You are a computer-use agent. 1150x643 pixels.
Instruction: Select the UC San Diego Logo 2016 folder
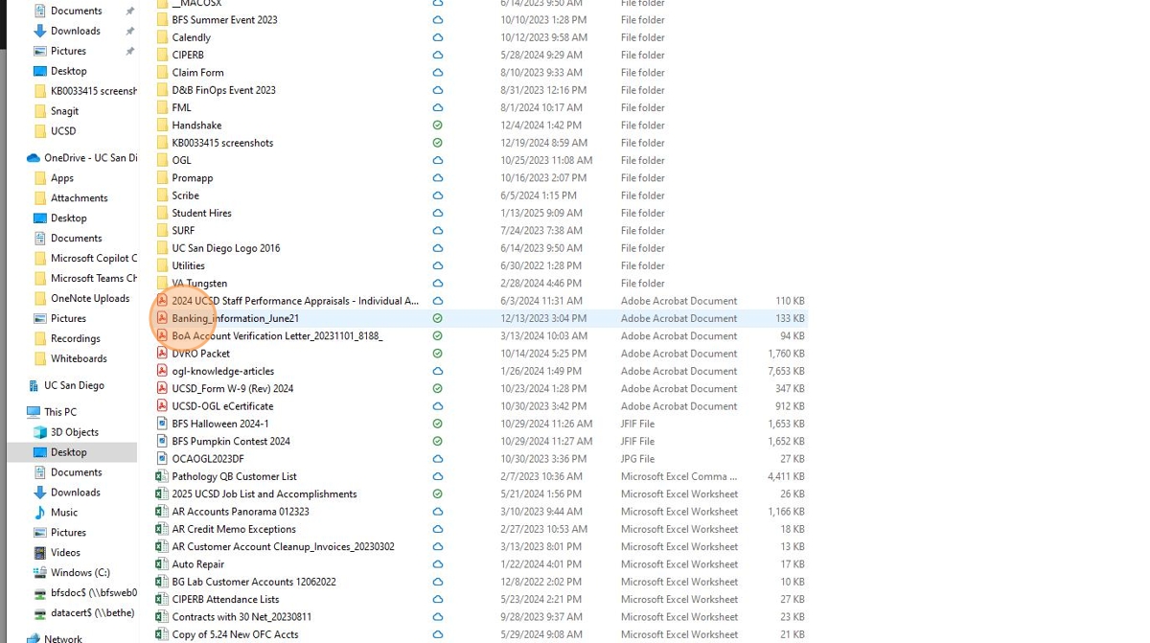pyautogui.click(x=225, y=248)
